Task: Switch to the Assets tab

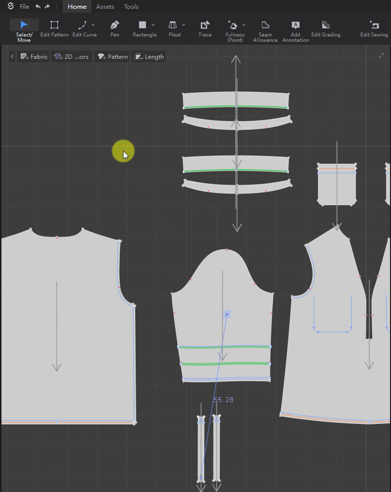Action: pos(105,7)
